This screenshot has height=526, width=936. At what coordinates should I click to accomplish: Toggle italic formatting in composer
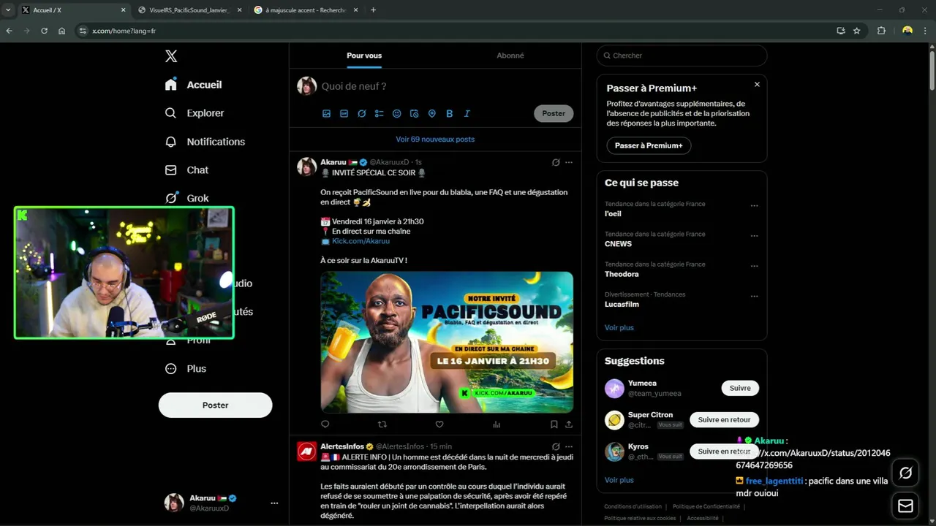pos(467,114)
